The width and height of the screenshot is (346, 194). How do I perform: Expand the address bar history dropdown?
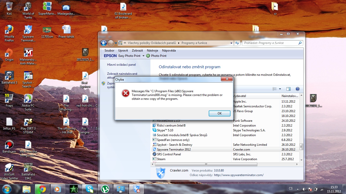coord(231,43)
